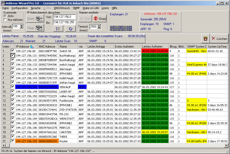Toggle checkbox for Buchhaltung1 row
The image size is (230, 154).
(13, 55)
